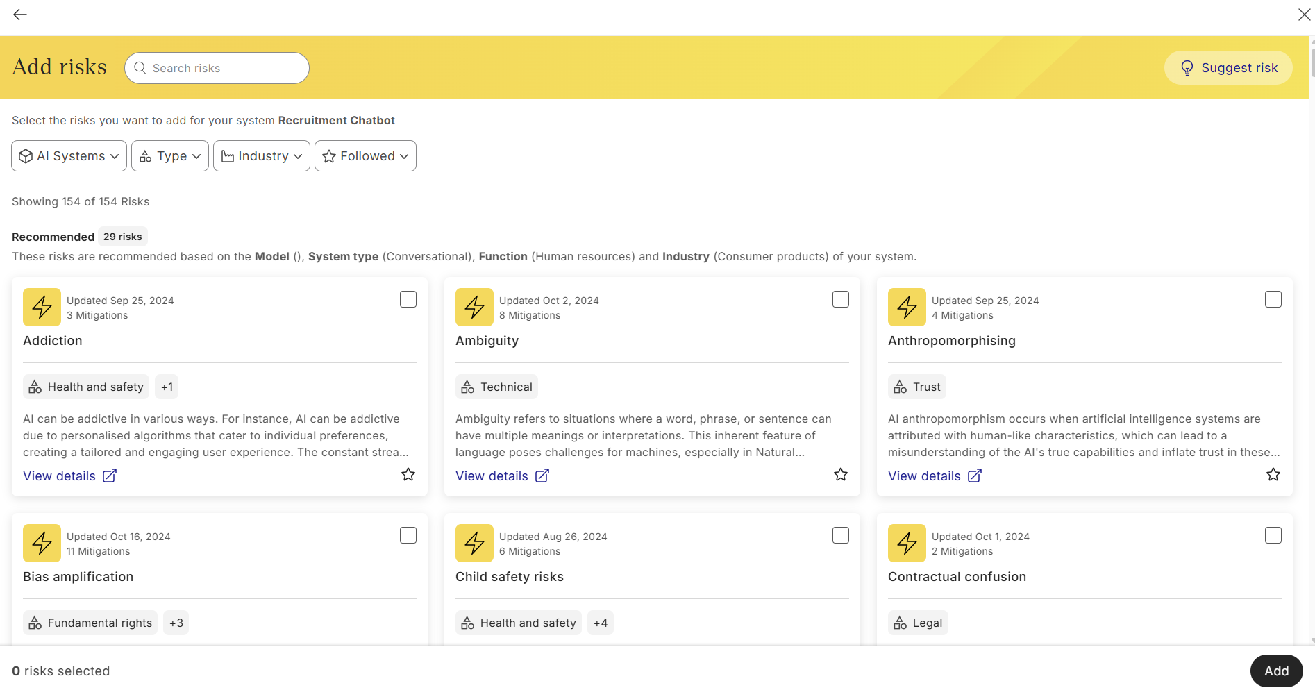Open the AI Systems filter dropdown
Image resolution: width=1315 pixels, height=690 pixels.
point(69,156)
